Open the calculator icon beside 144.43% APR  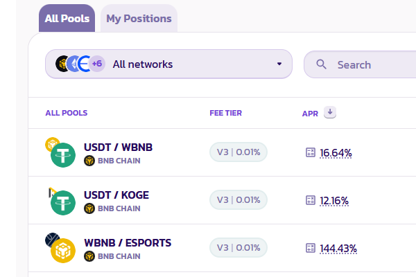pyautogui.click(x=311, y=248)
